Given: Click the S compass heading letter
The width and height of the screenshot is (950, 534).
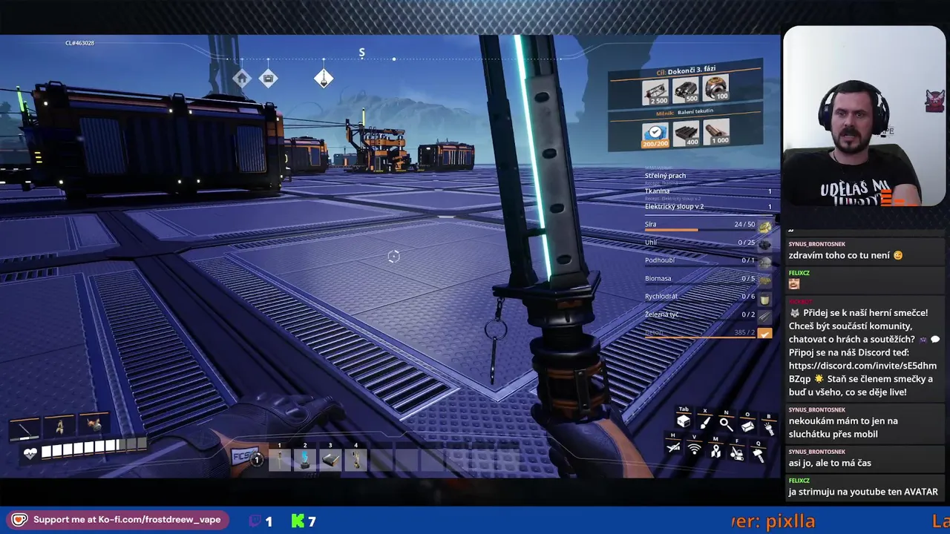Looking at the screenshot, I should [x=361, y=53].
